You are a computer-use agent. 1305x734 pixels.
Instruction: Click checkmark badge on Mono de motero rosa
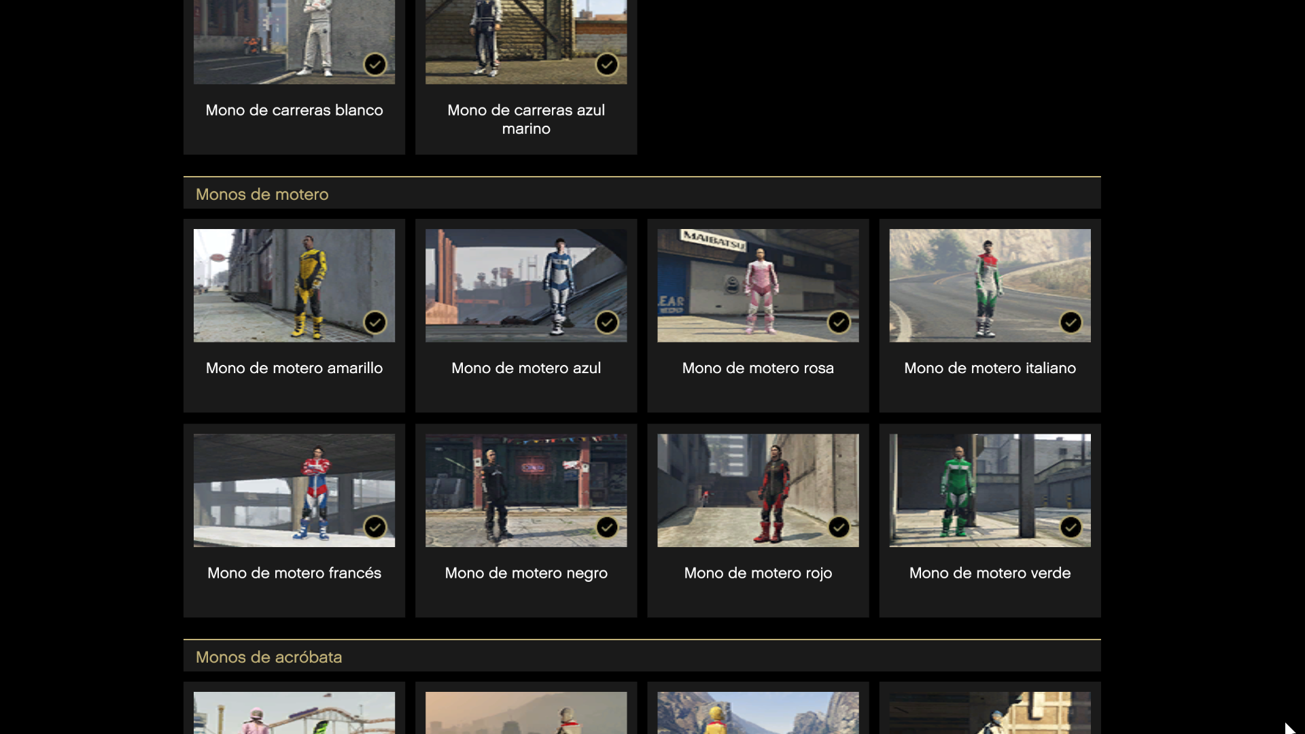[839, 322]
